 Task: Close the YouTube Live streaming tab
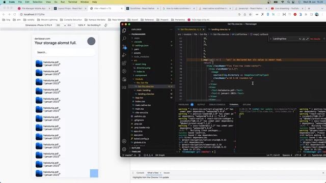pyautogui.click(x=303, y=8)
